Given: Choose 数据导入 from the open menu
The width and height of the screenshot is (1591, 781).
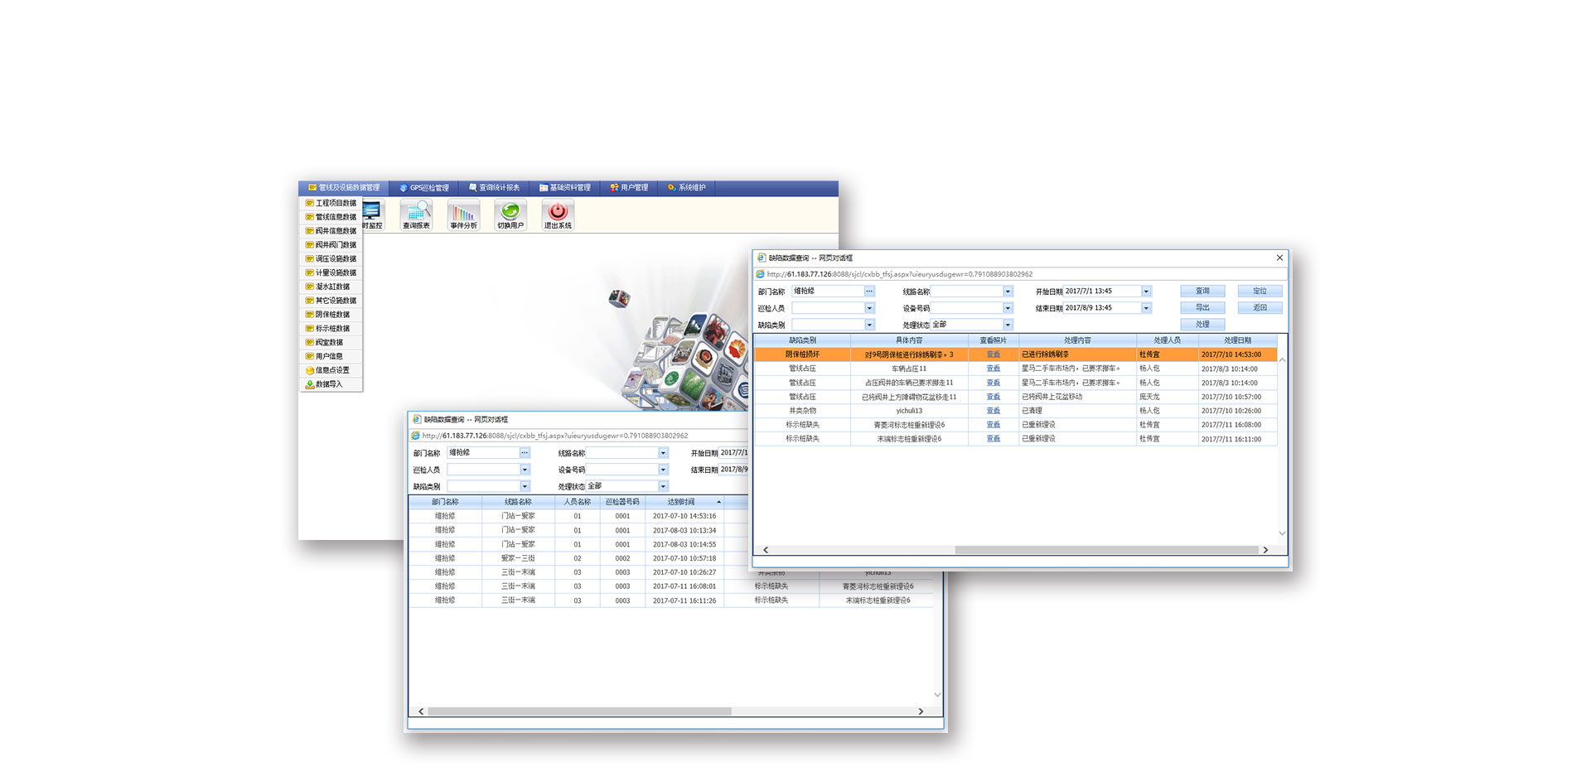Looking at the screenshot, I should coord(328,384).
